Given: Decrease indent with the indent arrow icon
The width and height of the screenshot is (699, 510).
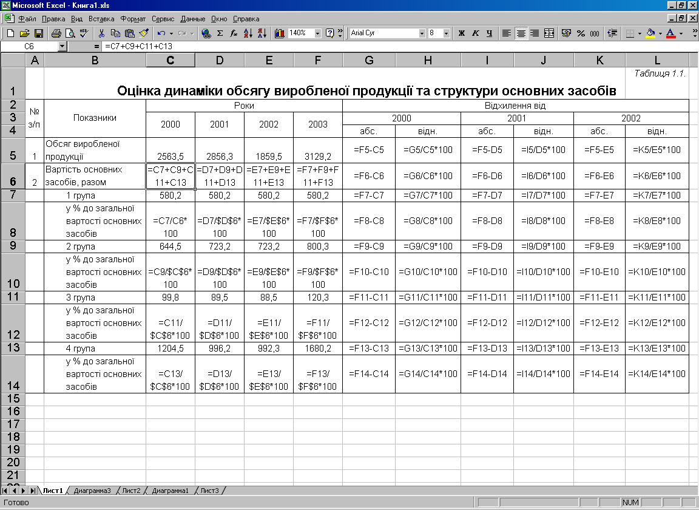Looking at the screenshot, I should point(612,33).
